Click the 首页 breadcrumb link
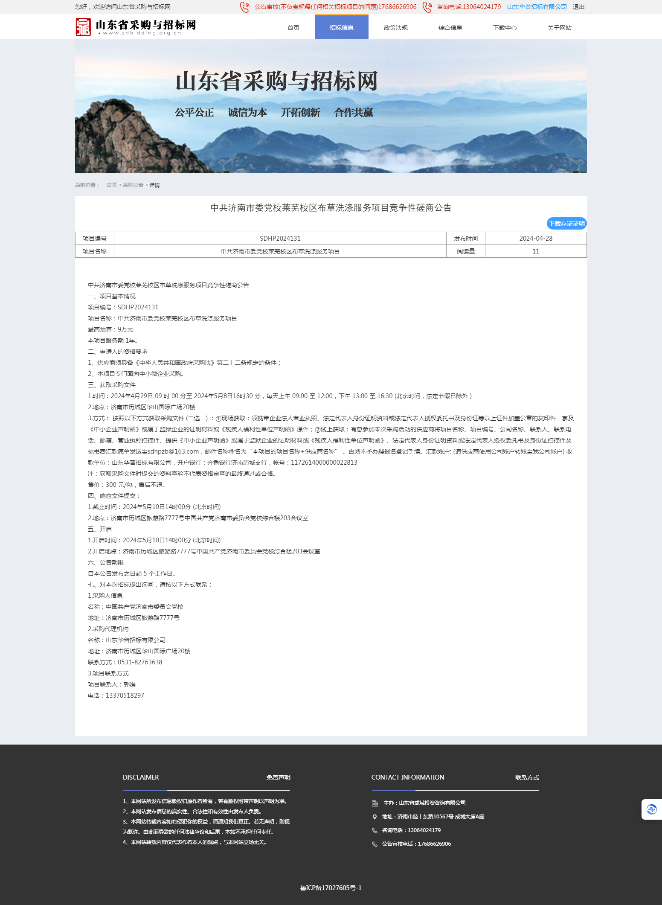662x905 pixels. [112, 185]
